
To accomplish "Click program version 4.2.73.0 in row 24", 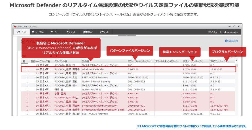I will point(215,77).
